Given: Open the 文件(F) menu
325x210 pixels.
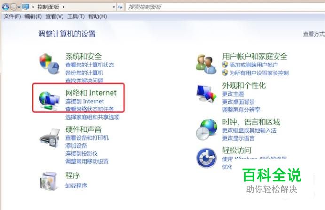Looking at the screenshot, I should pyautogui.click(x=12, y=16).
